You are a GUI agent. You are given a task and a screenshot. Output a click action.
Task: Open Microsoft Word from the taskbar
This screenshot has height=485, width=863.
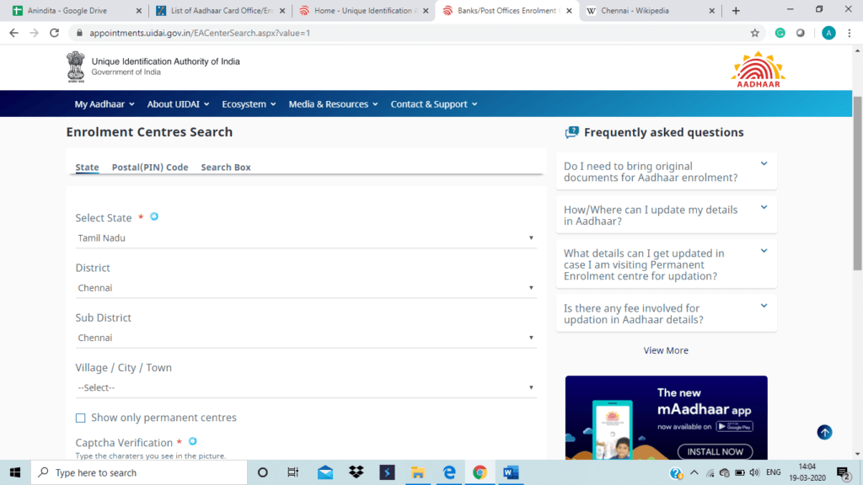click(x=511, y=472)
